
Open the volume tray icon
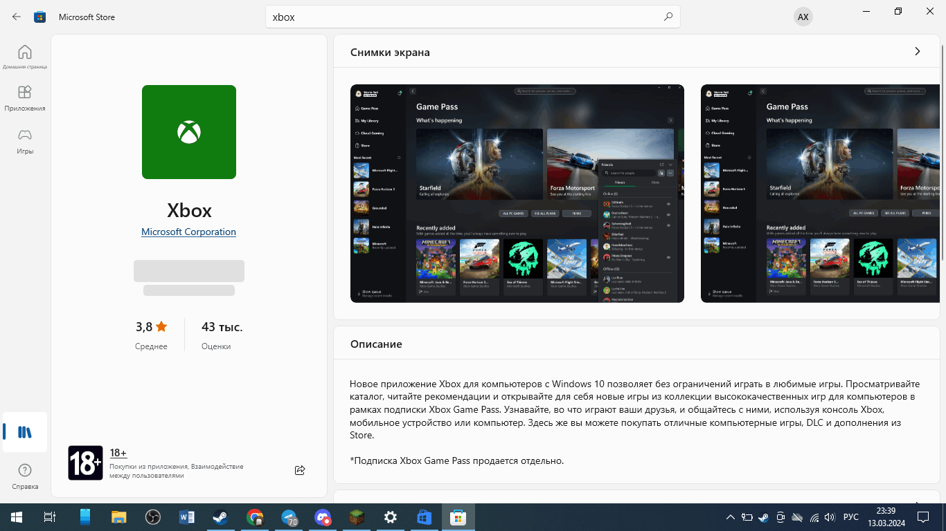(x=830, y=517)
